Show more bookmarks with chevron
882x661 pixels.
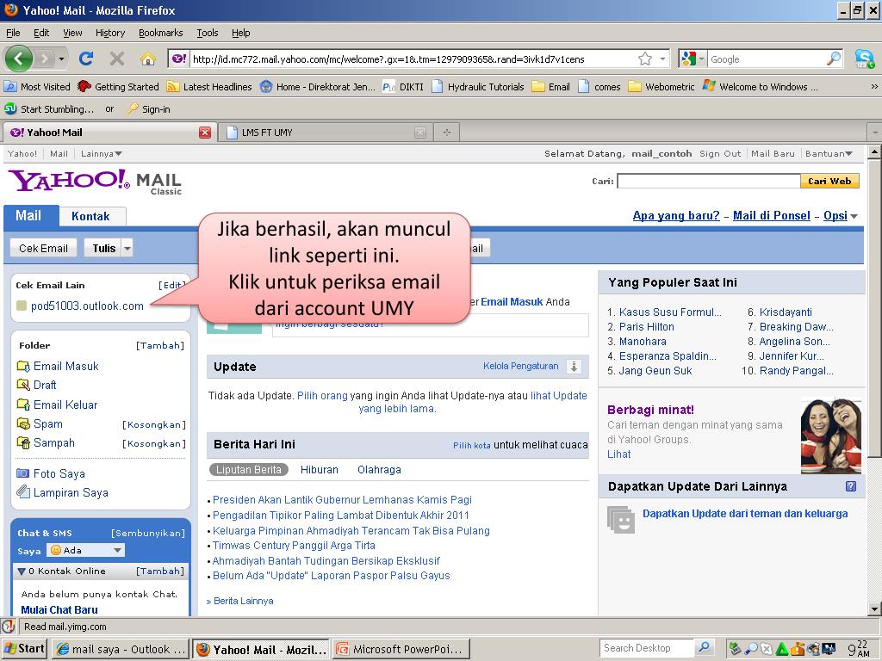873,87
